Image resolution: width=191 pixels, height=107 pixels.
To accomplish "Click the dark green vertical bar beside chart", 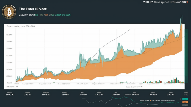I will tap(186, 55).
